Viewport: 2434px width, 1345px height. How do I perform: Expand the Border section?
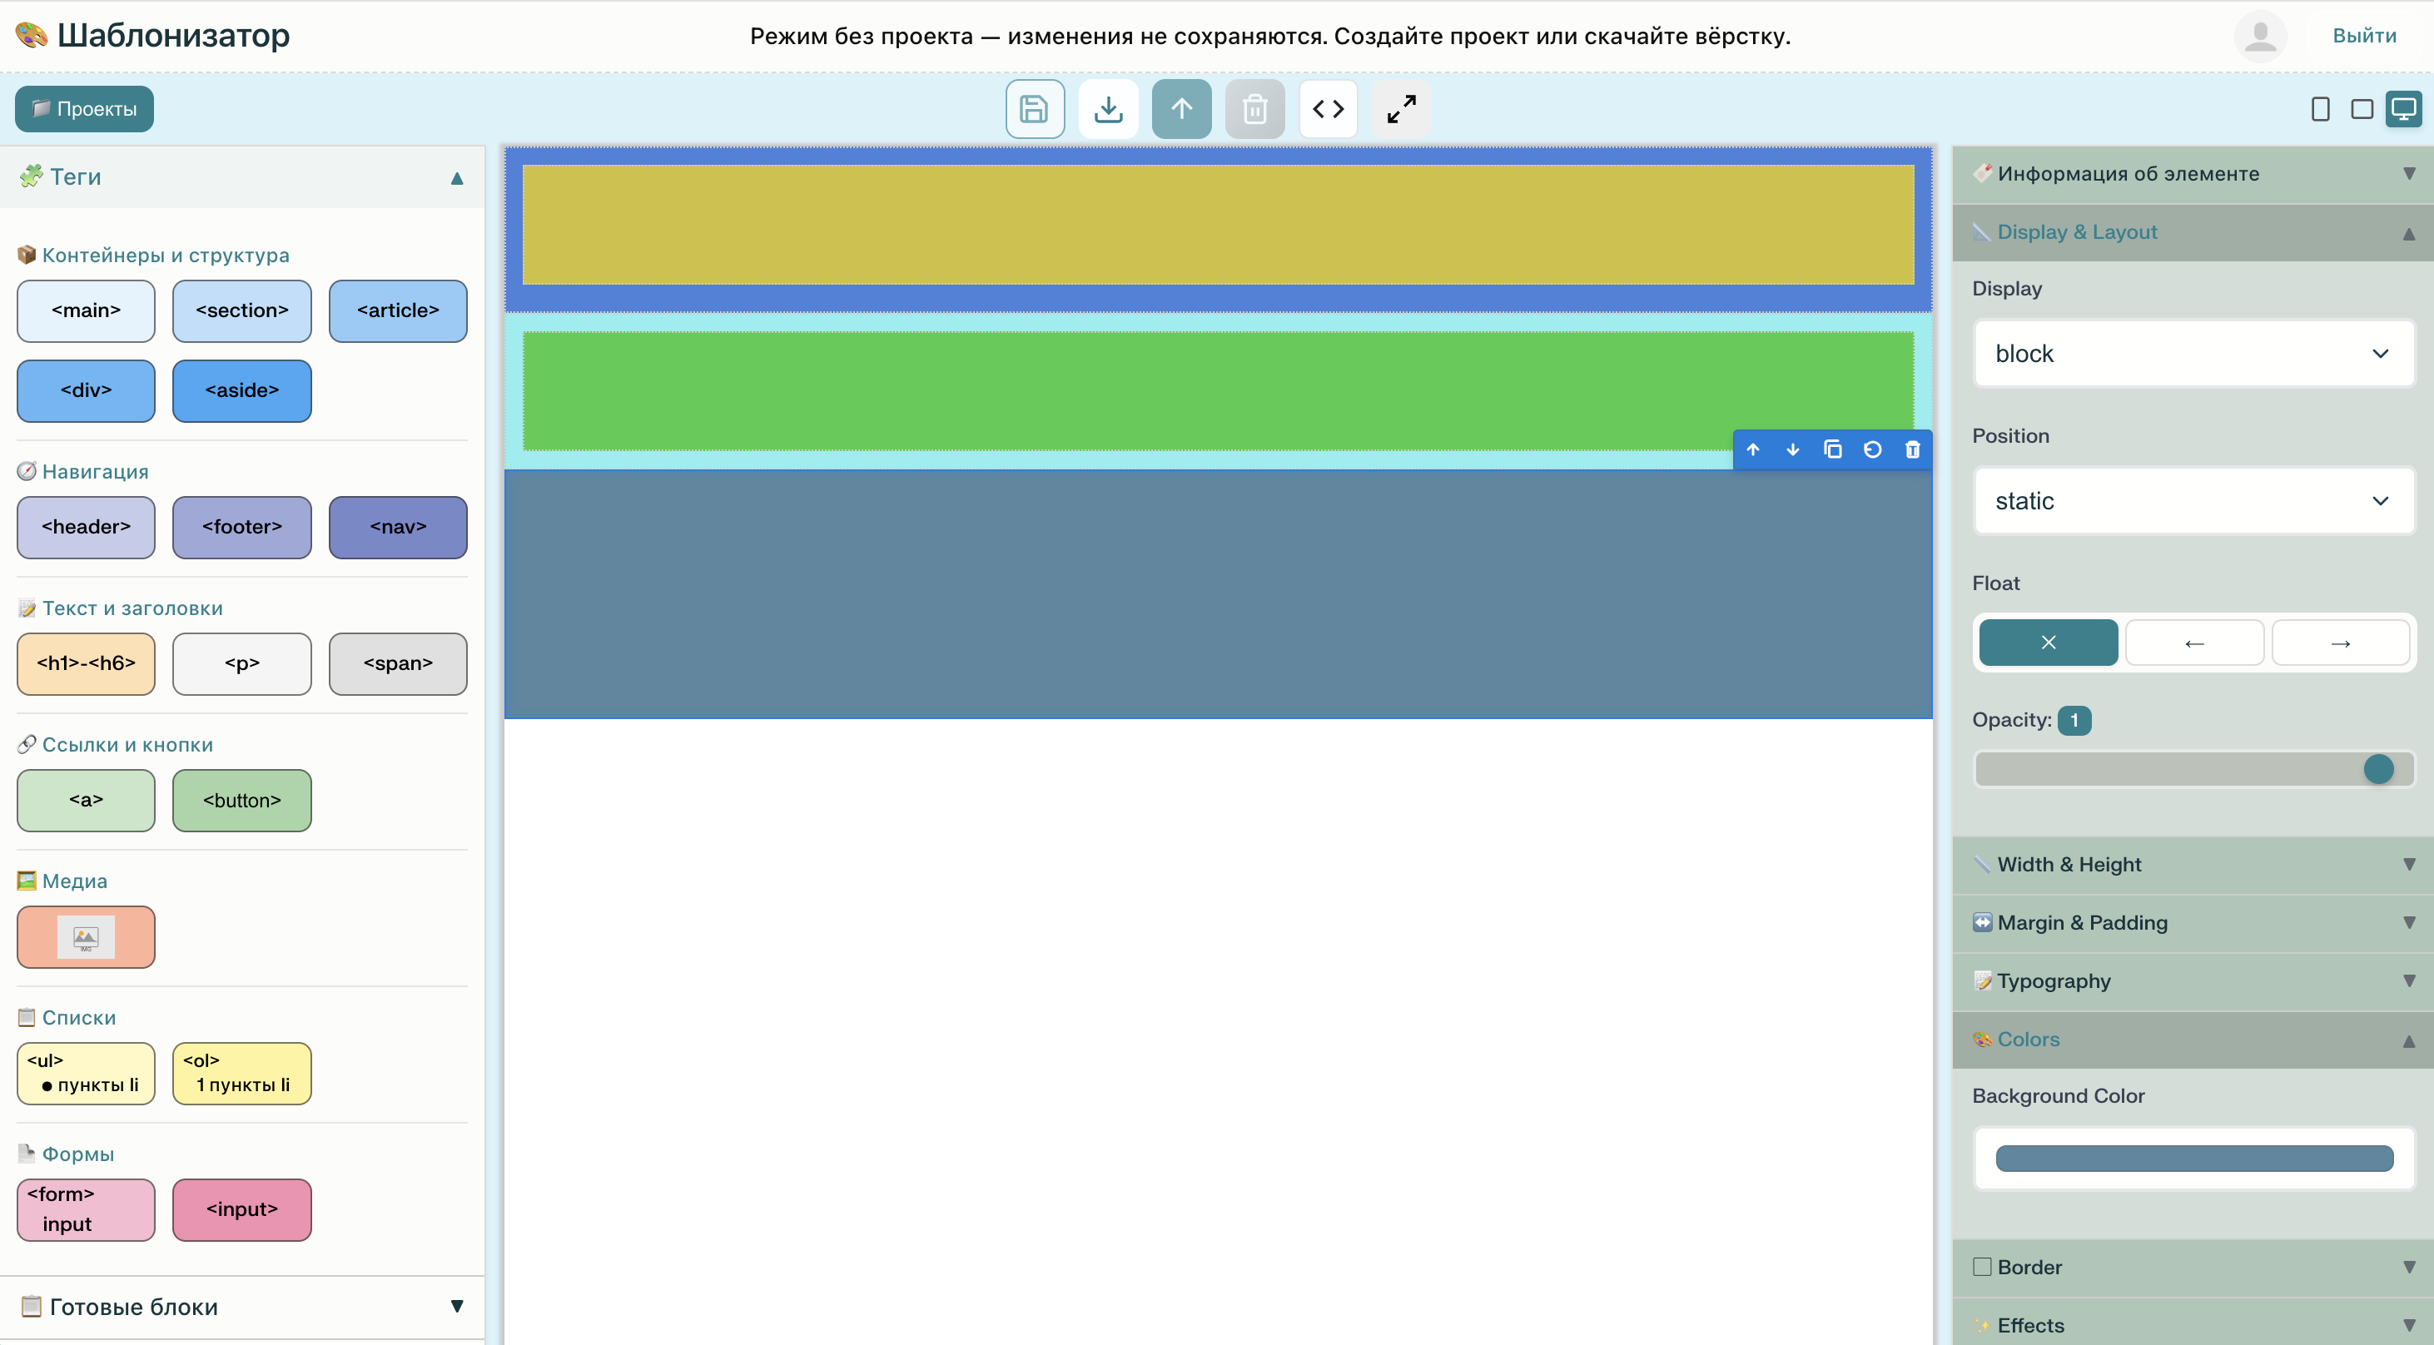pos(2193,1268)
